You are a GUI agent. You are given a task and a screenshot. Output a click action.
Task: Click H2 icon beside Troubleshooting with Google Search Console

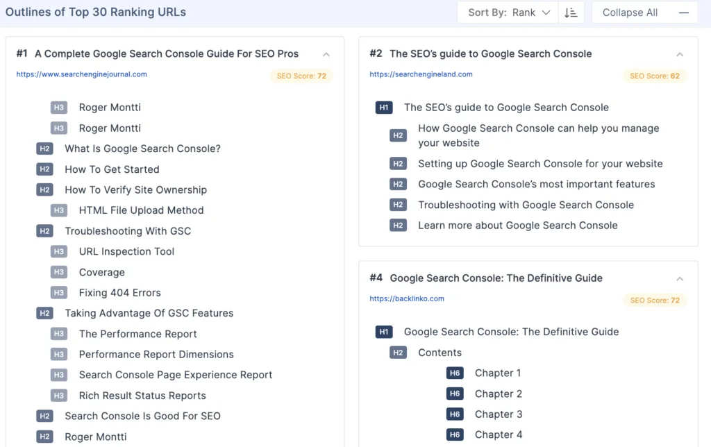(x=398, y=205)
